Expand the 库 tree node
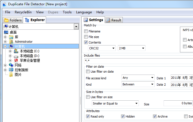The image size is (193, 122). click(5, 37)
